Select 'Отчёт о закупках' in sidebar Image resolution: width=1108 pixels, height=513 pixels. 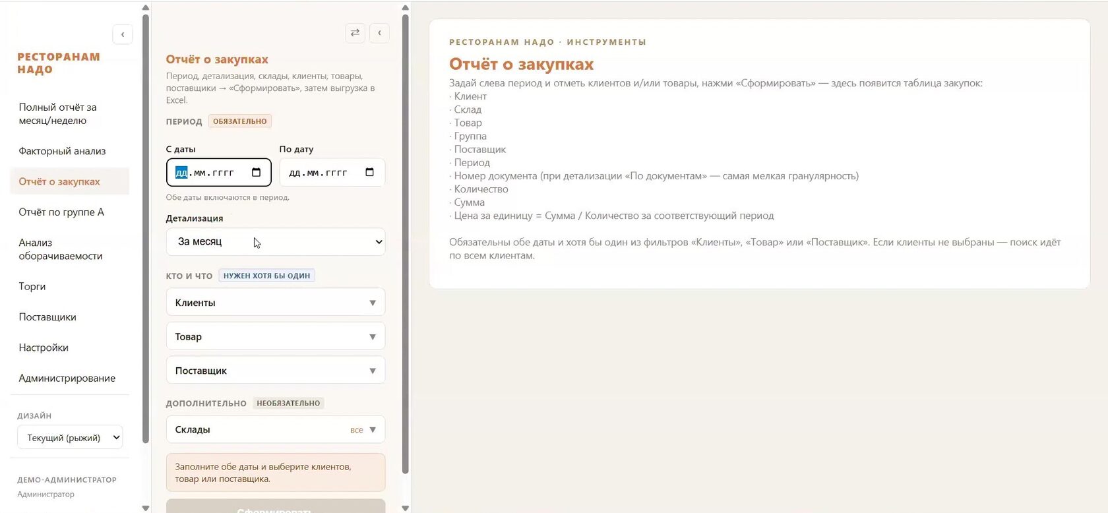pos(69,181)
